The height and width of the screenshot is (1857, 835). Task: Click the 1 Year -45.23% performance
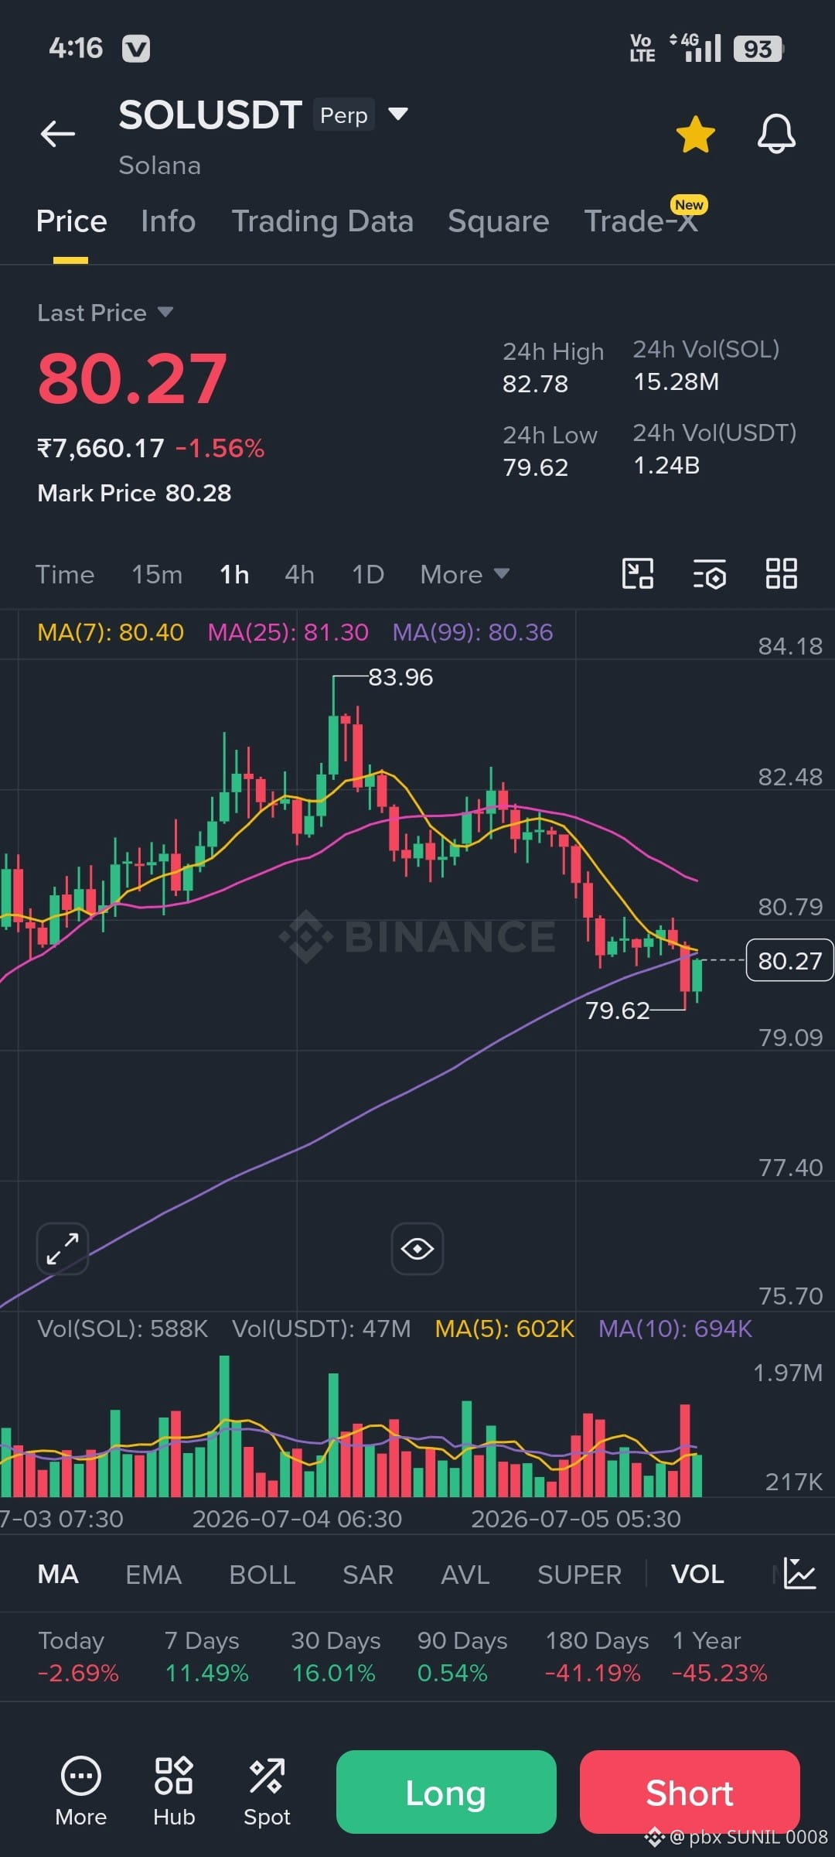[x=720, y=1657]
